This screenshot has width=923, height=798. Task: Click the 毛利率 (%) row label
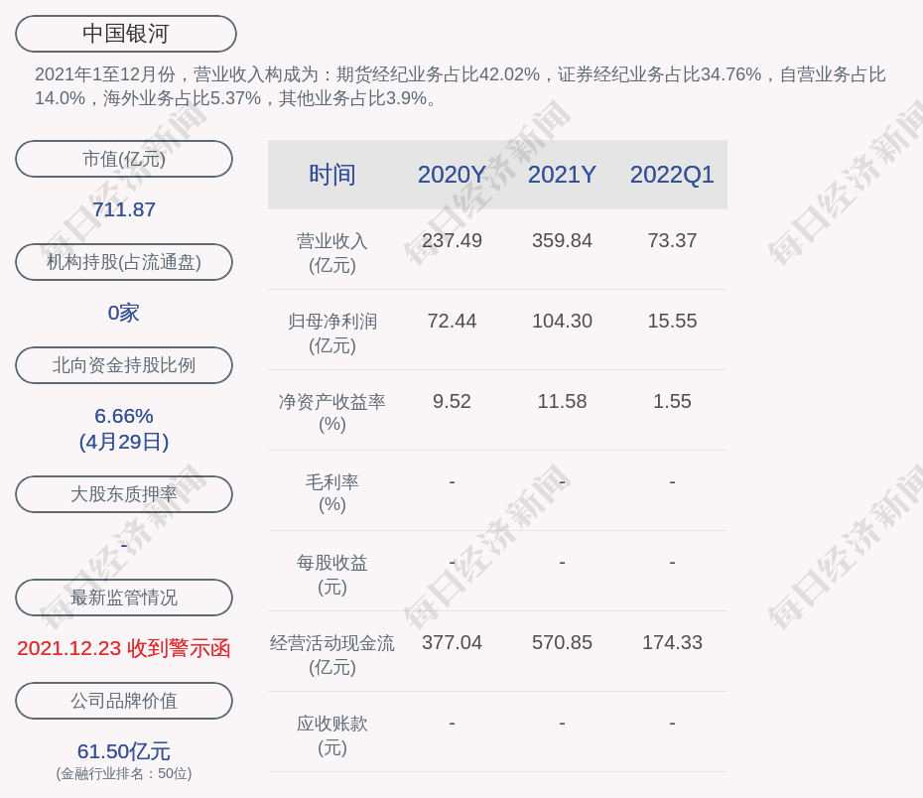point(332,493)
